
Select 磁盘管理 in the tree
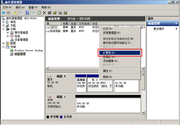(20, 54)
